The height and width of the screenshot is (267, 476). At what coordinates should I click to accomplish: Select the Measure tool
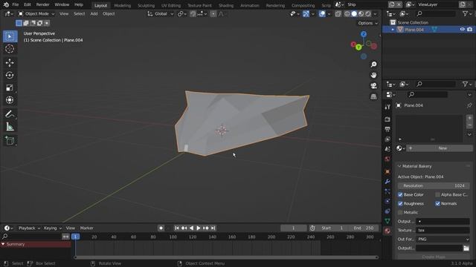[x=10, y=127]
